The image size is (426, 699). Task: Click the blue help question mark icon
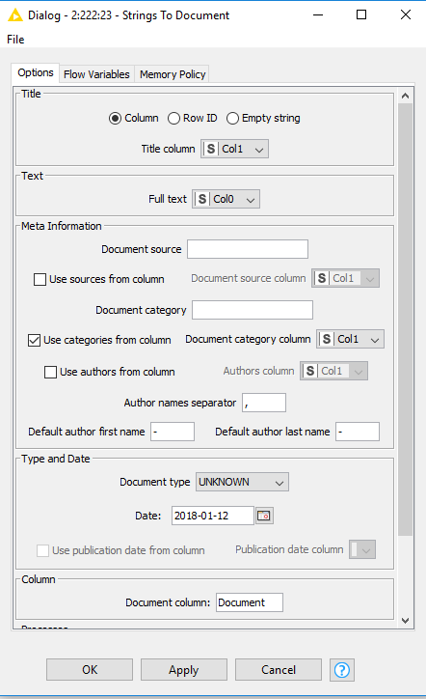342,670
